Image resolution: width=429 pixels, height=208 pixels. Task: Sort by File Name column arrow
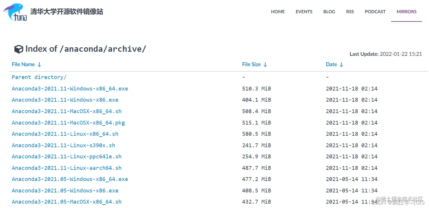click(39, 65)
